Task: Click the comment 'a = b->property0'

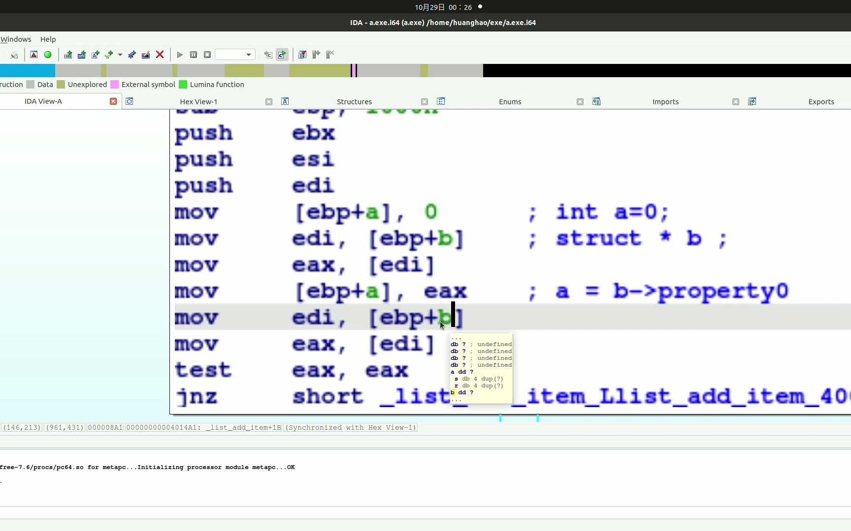Action: click(x=672, y=291)
